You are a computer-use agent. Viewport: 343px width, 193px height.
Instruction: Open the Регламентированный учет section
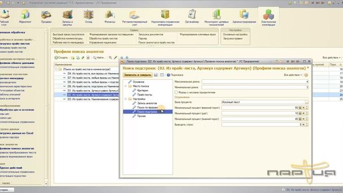tap(135, 18)
